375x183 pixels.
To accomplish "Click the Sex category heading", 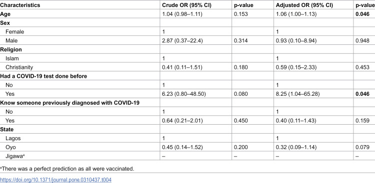I will click(4, 23).
